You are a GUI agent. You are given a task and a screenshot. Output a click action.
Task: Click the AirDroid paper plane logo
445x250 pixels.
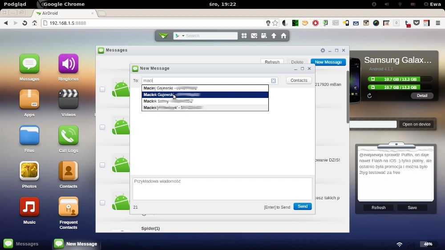163,36
